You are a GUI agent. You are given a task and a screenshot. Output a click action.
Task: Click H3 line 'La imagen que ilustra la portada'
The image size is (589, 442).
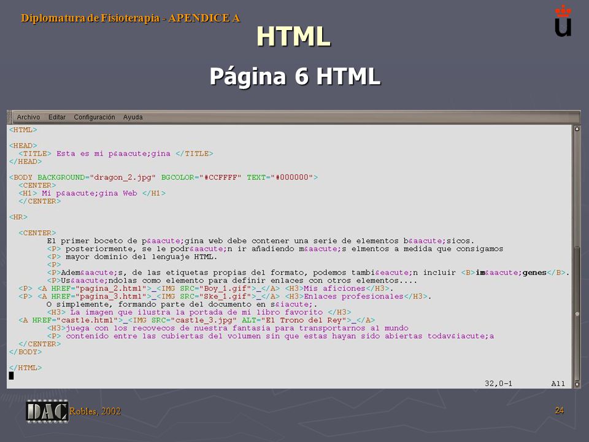click(x=199, y=312)
